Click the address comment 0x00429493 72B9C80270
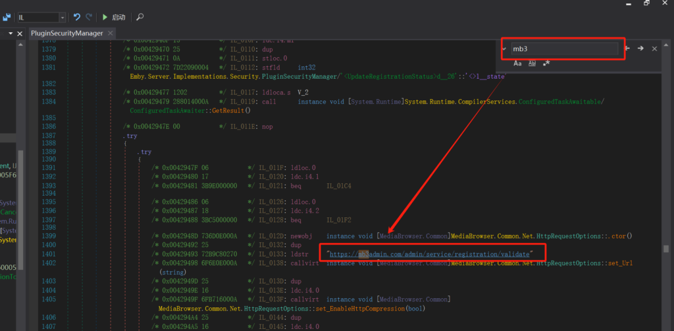 199,254
